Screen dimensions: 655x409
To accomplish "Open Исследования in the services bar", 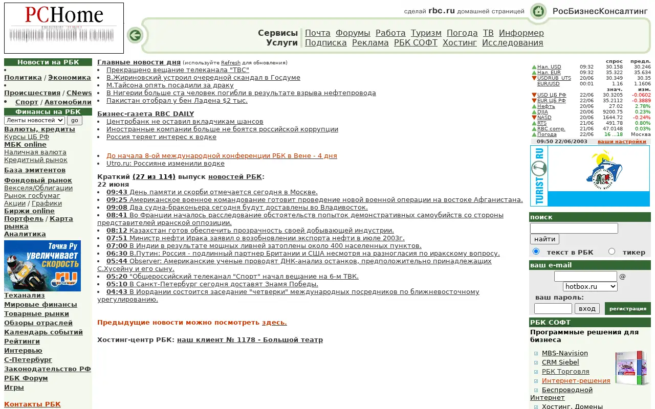I will 513,42.
